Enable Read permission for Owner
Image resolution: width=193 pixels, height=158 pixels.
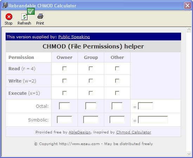tap(65, 68)
